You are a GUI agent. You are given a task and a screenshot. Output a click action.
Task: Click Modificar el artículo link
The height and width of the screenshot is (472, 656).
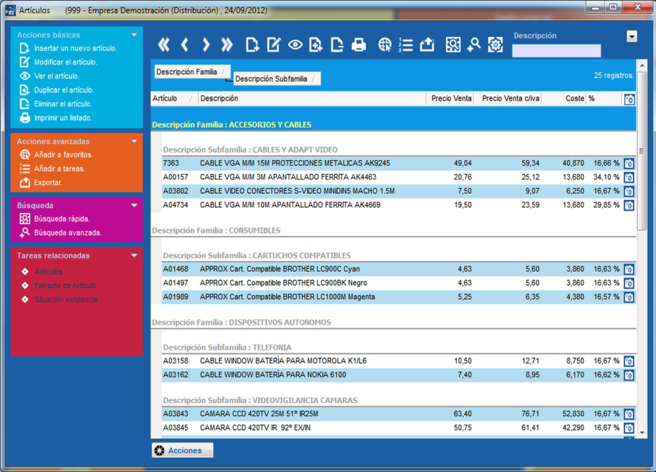pos(66,62)
